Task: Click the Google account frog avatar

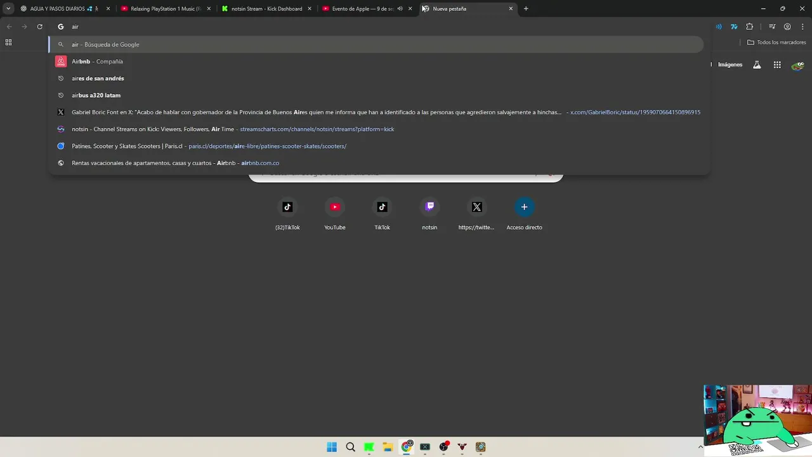Action: click(x=797, y=65)
